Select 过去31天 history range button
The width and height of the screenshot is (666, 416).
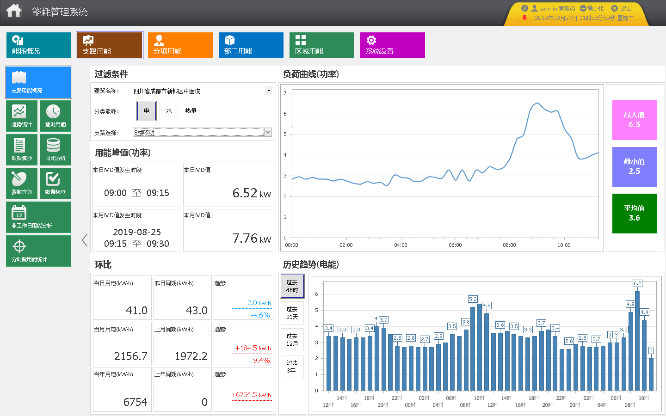click(292, 313)
